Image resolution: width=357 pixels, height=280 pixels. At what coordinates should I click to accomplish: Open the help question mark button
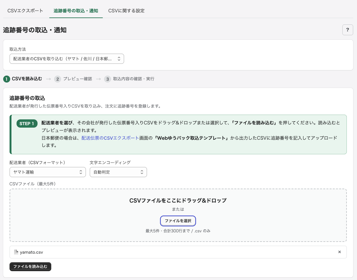point(347,30)
